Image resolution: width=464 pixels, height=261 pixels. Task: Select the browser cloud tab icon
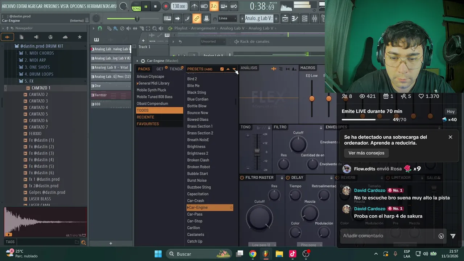[65, 37]
